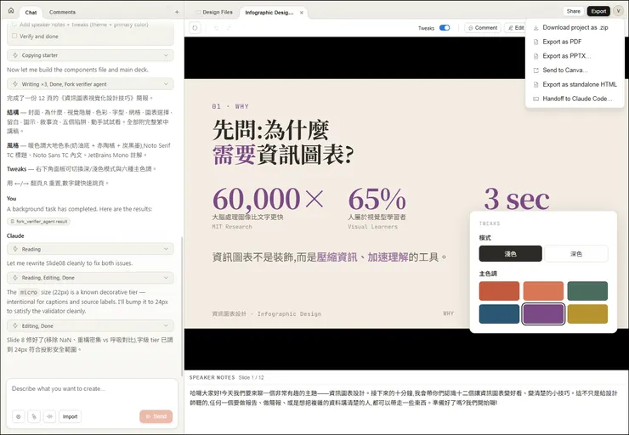Toggle the Tweaks switch off
This screenshot has height=435, width=629.
click(445, 28)
